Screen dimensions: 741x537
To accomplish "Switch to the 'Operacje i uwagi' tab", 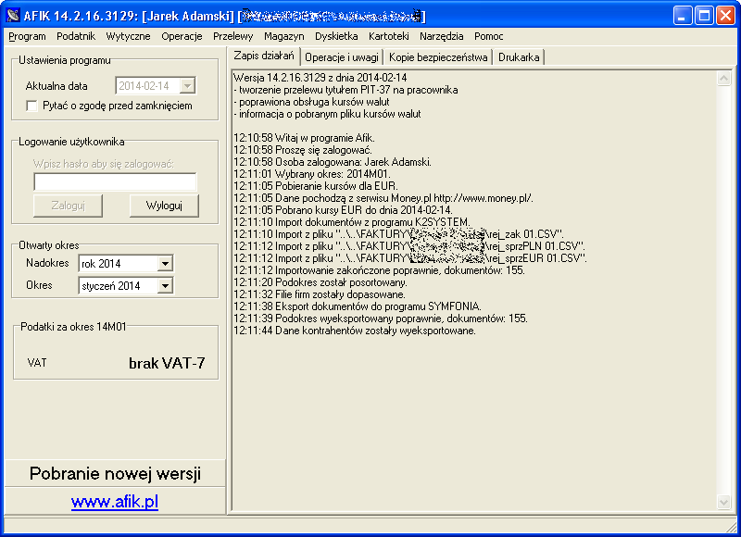I will (341, 57).
